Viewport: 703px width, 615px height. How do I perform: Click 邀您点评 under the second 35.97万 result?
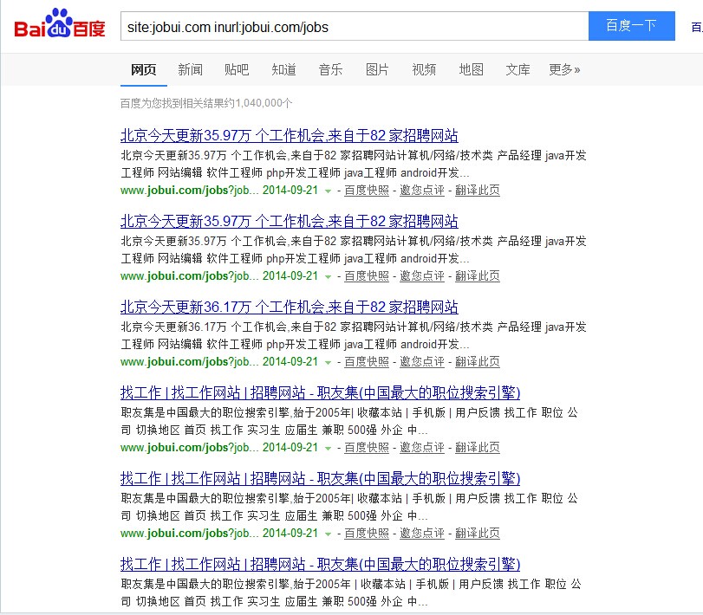point(422,276)
